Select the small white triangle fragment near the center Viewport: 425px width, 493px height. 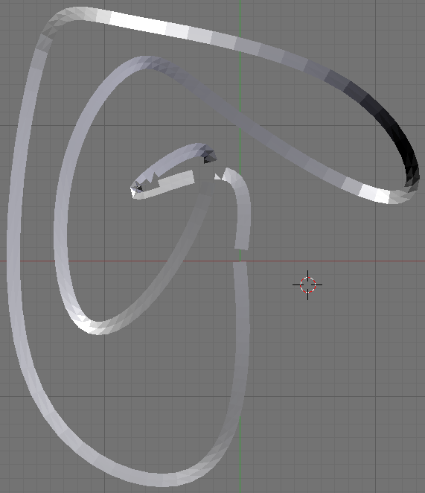tap(217, 176)
